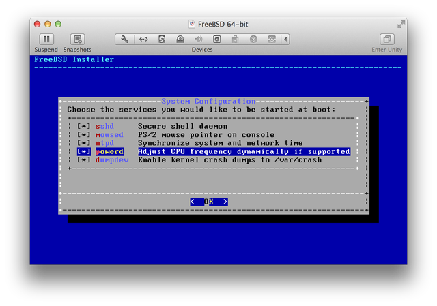Click the OK button in dialog
437x306 pixels.
209,202
